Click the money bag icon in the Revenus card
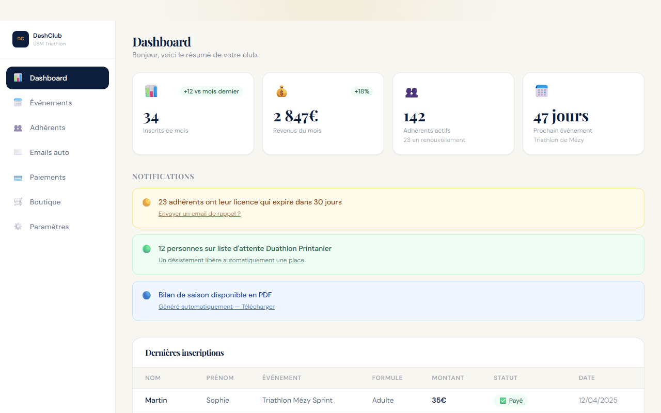The height and width of the screenshot is (413, 661). [281, 91]
